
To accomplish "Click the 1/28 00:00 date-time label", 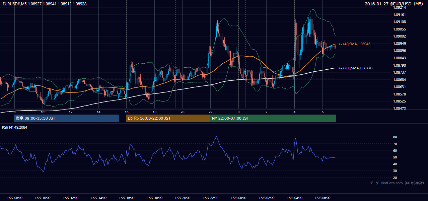I will [x=238, y=198].
